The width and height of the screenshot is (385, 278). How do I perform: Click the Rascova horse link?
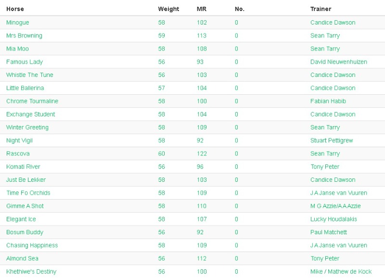(18, 154)
